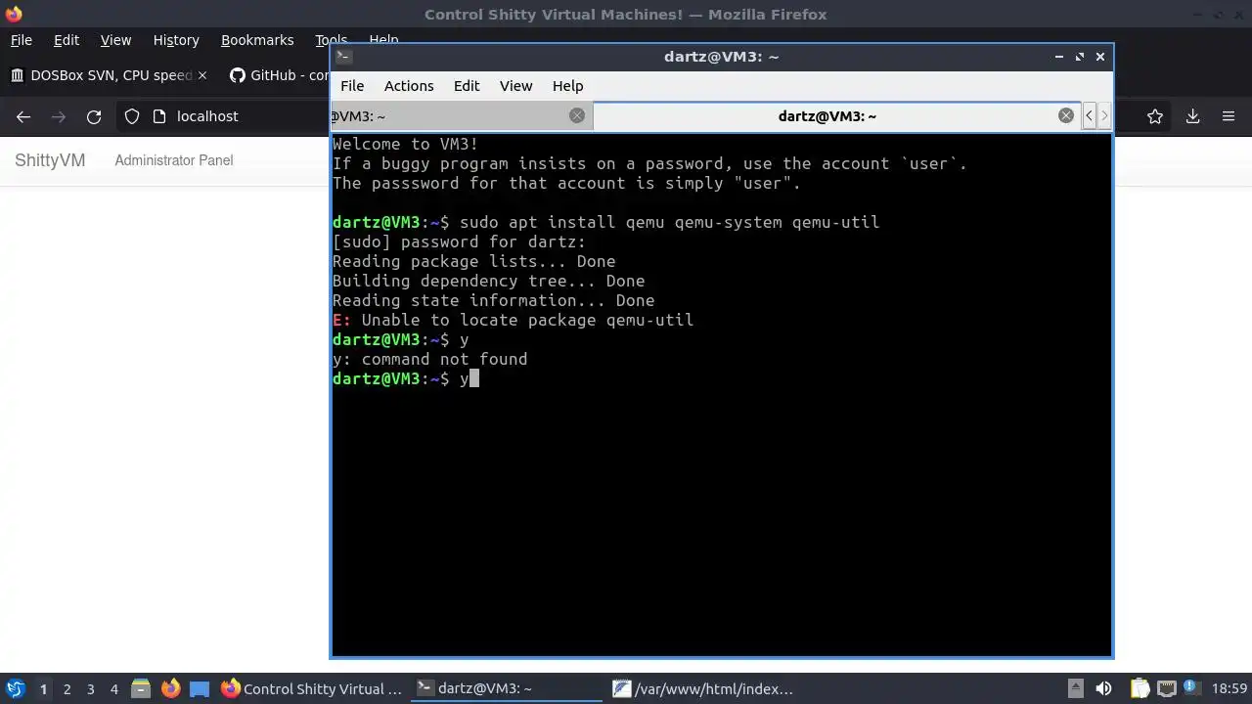Click the page info icon in address bar
Screen dimensions: 1252x704
pyautogui.click(x=159, y=116)
